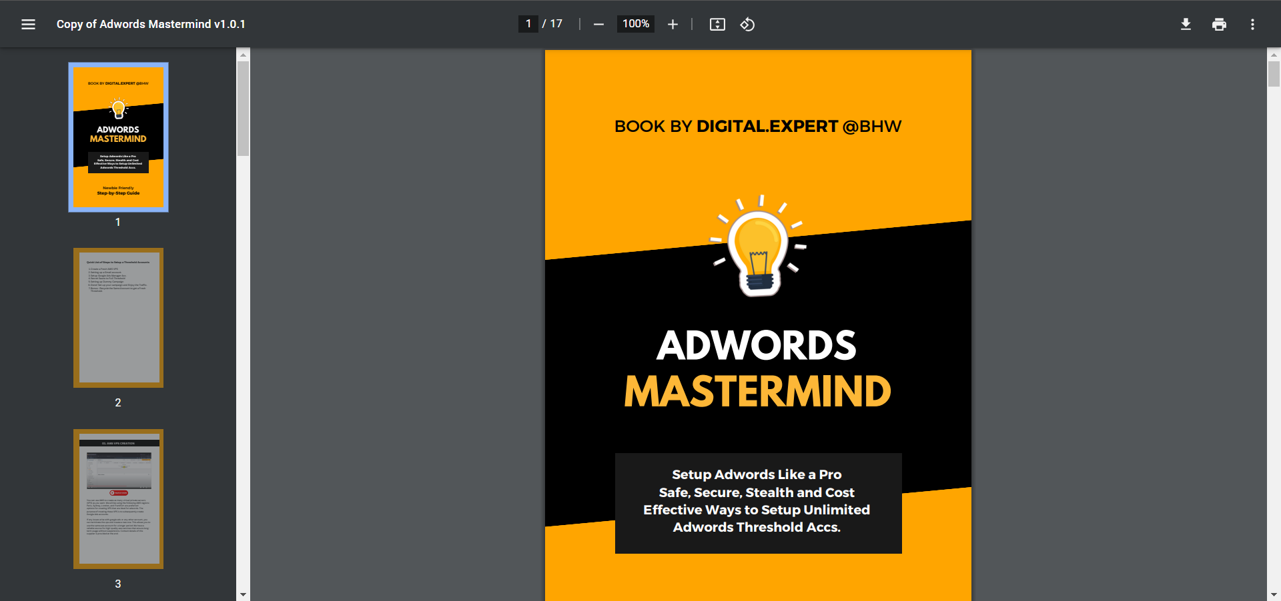Click 'Adwords Threshold Accs.' line
Image resolution: width=1281 pixels, height=601 pixels.
coord(757,527)
